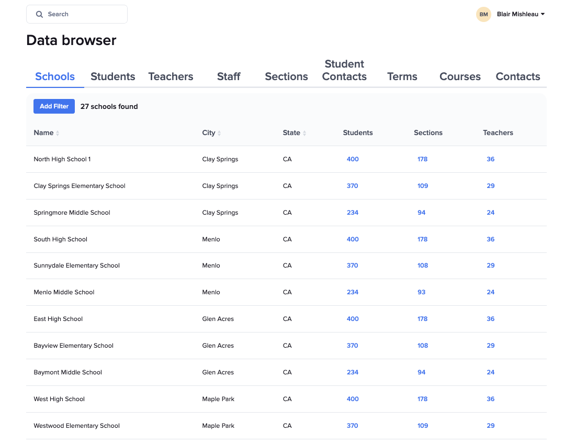This screenshot has width=564, height=443.
Task: Click the Name column sort arrows
Action: 57,132
